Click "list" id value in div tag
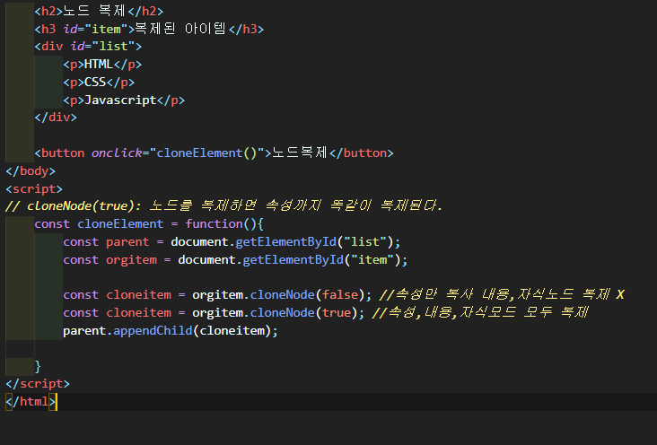Screen dimensions: 657x445 pos(113,46)
